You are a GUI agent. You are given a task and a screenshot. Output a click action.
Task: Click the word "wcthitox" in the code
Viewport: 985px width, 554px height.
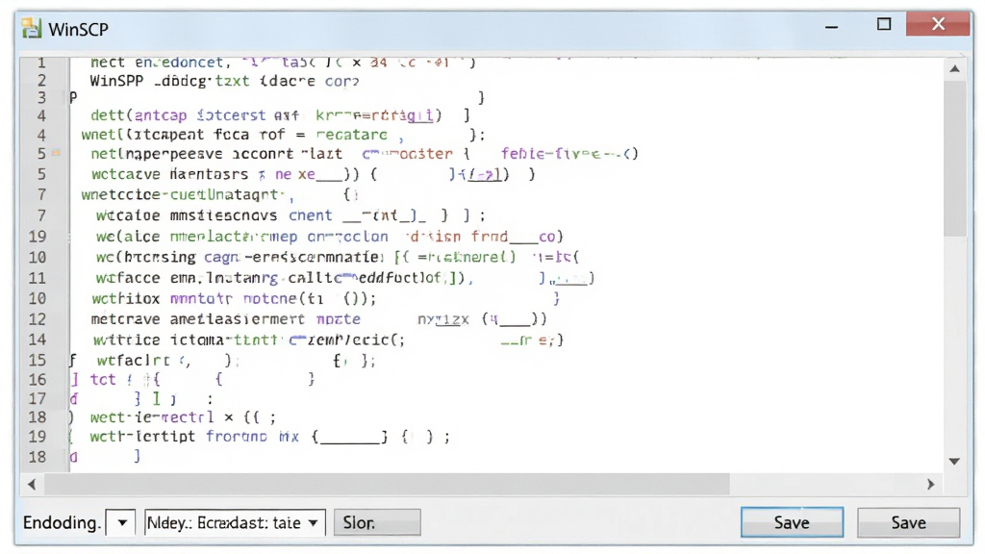(x=126, y=298)
